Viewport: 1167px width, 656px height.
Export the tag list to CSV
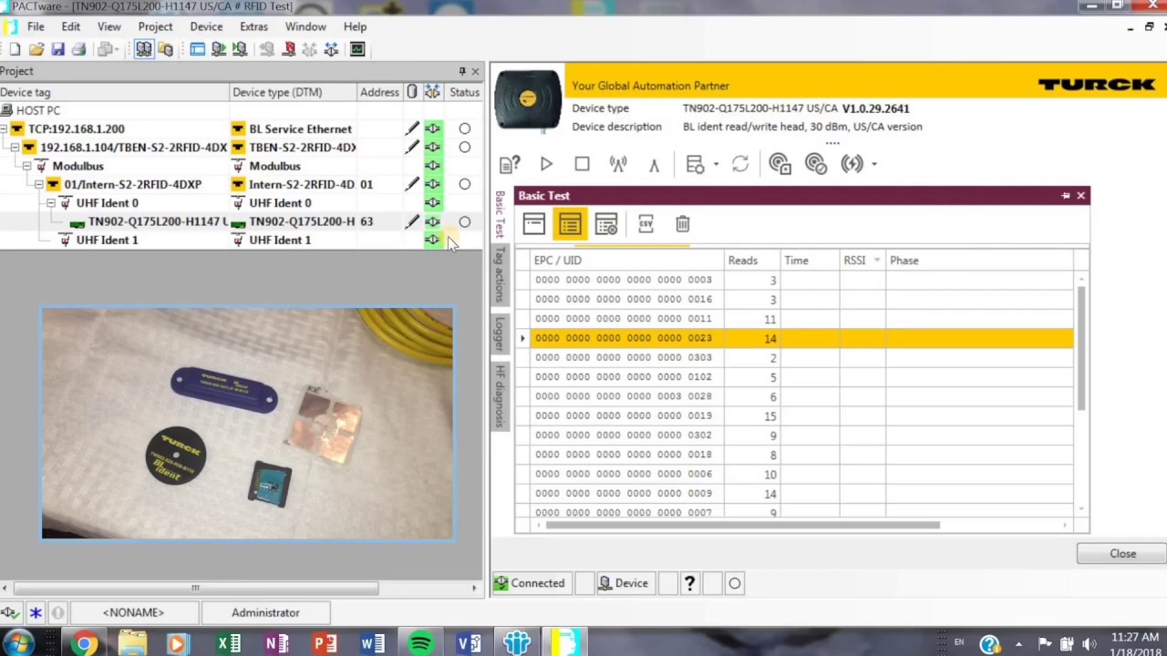coord(645,224)
